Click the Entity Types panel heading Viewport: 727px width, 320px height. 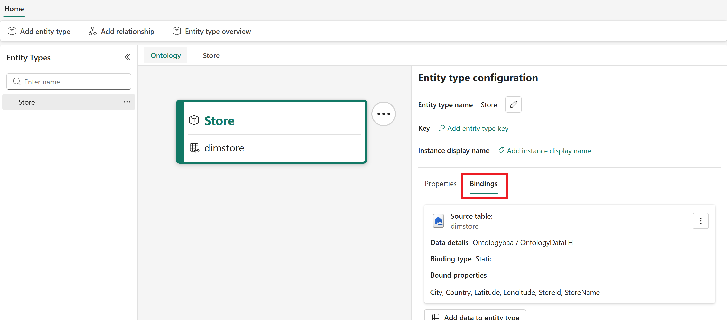(29, 58)
